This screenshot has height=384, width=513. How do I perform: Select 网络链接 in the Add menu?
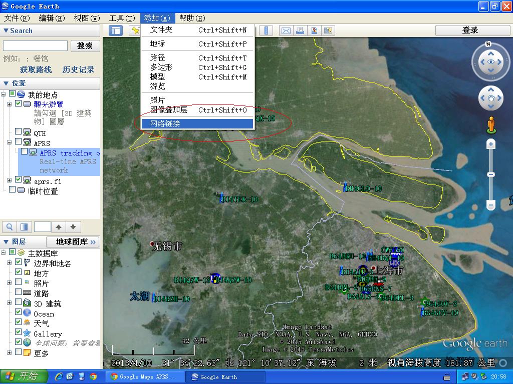click(x=197, y=124)
